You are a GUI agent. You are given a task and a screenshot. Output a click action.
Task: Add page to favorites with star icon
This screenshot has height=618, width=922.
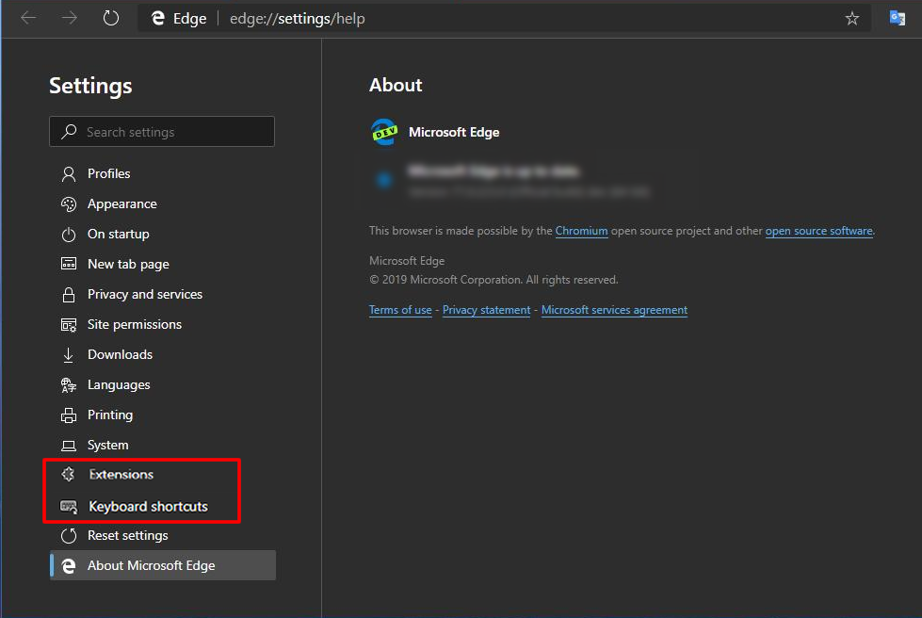coord(852,19)
